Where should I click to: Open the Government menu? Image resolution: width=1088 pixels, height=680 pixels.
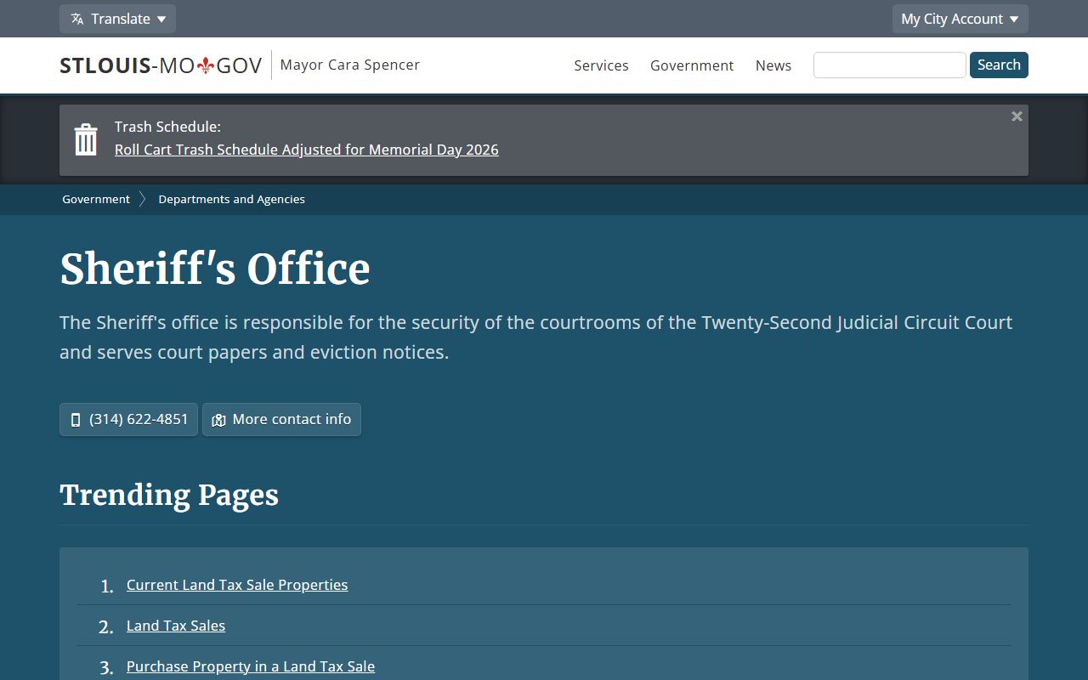(x=692, y=65)
